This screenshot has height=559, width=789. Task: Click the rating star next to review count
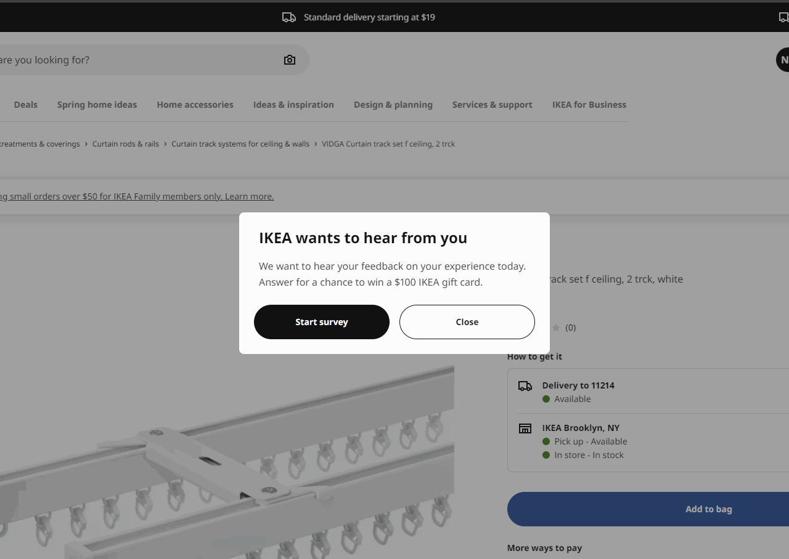556,328
